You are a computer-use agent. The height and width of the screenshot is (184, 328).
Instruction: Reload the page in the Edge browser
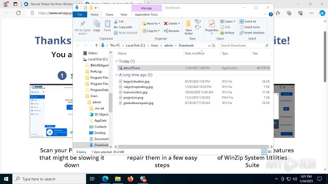click(18, 13)
